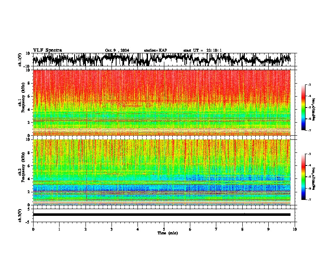Click the "-3" label on ch.1 colorbar
The width and height of the screenshot is (332, 257).
309,84
